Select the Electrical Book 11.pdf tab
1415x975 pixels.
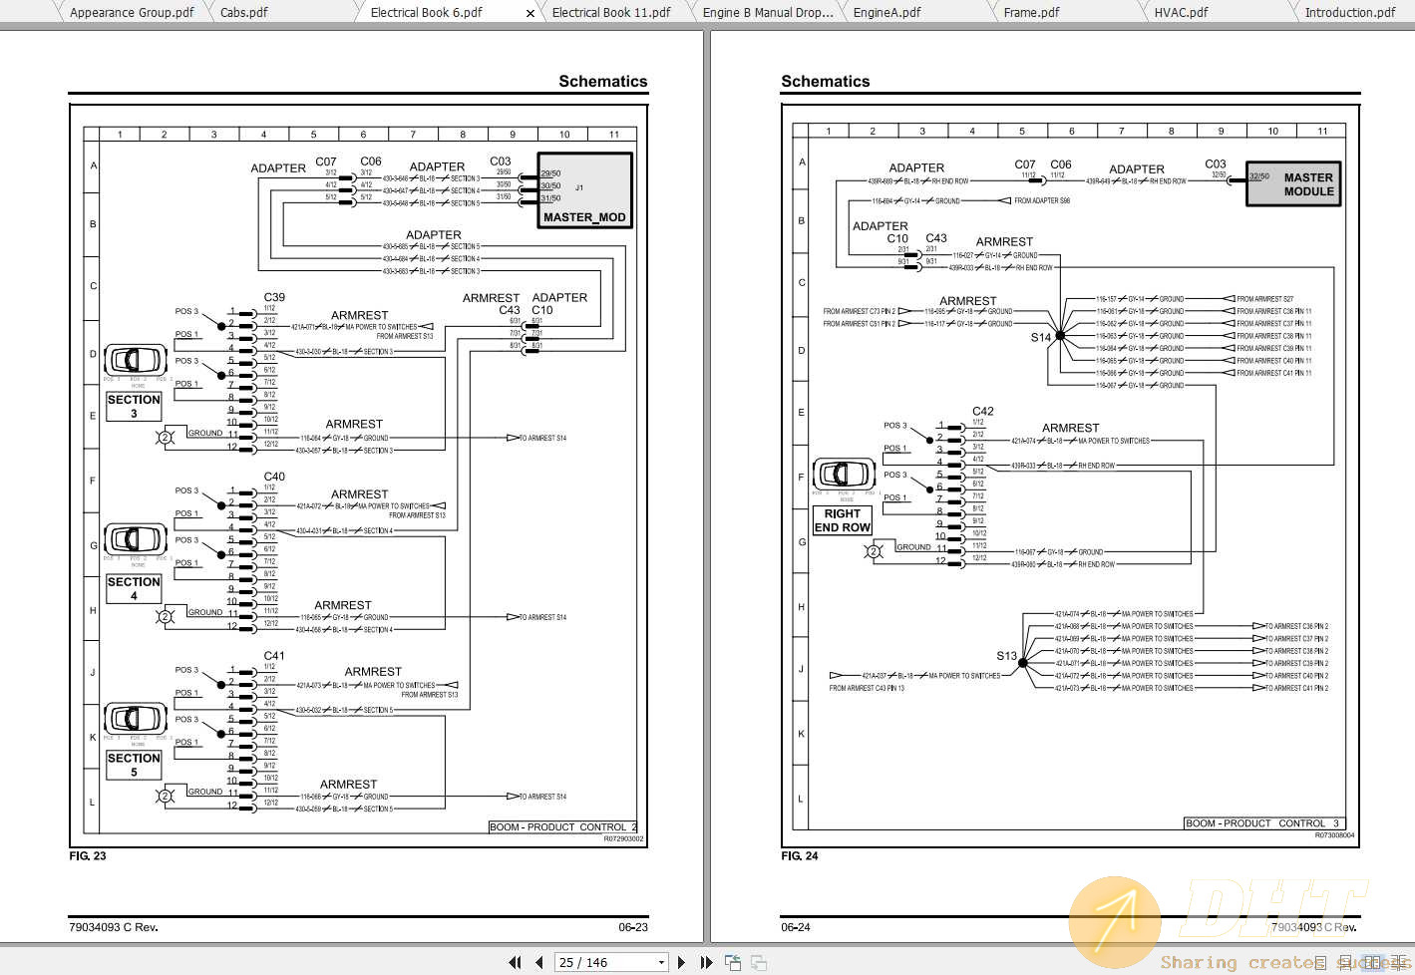(611, 13)
